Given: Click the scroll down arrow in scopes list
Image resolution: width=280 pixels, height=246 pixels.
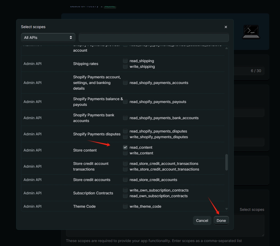Looking at the screenshot, I should [x=226, y=209].
